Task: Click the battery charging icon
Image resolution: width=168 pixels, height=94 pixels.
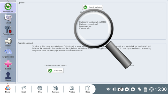Action: pyautogui.click(x=121, y=89)
